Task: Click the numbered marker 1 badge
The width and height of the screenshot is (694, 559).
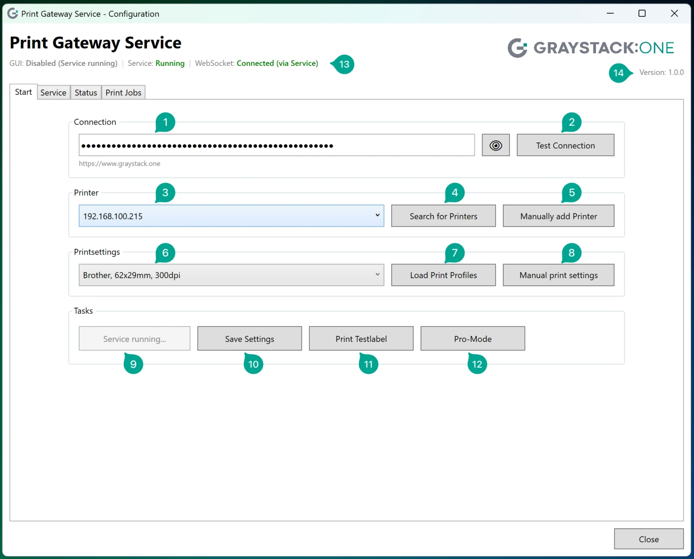Action: click(165, 122)
